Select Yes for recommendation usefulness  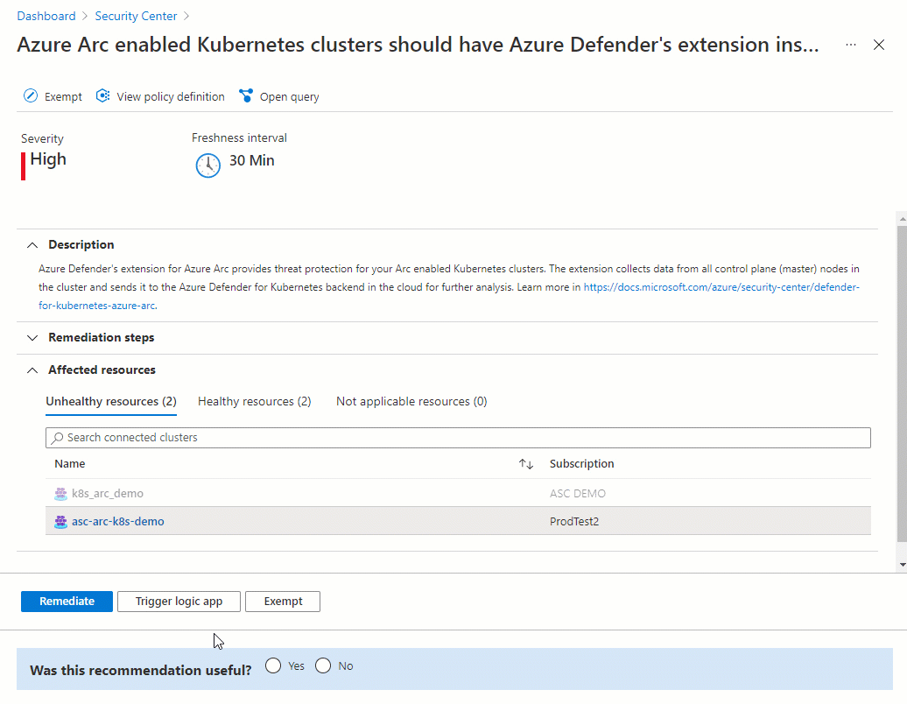click(x=271, y=665)
